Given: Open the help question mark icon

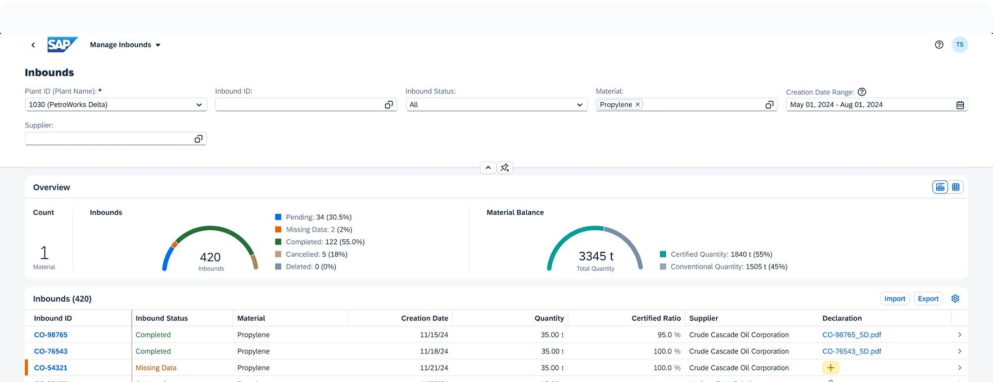Looking at the screenshot, I should click(x=938, y=45).
